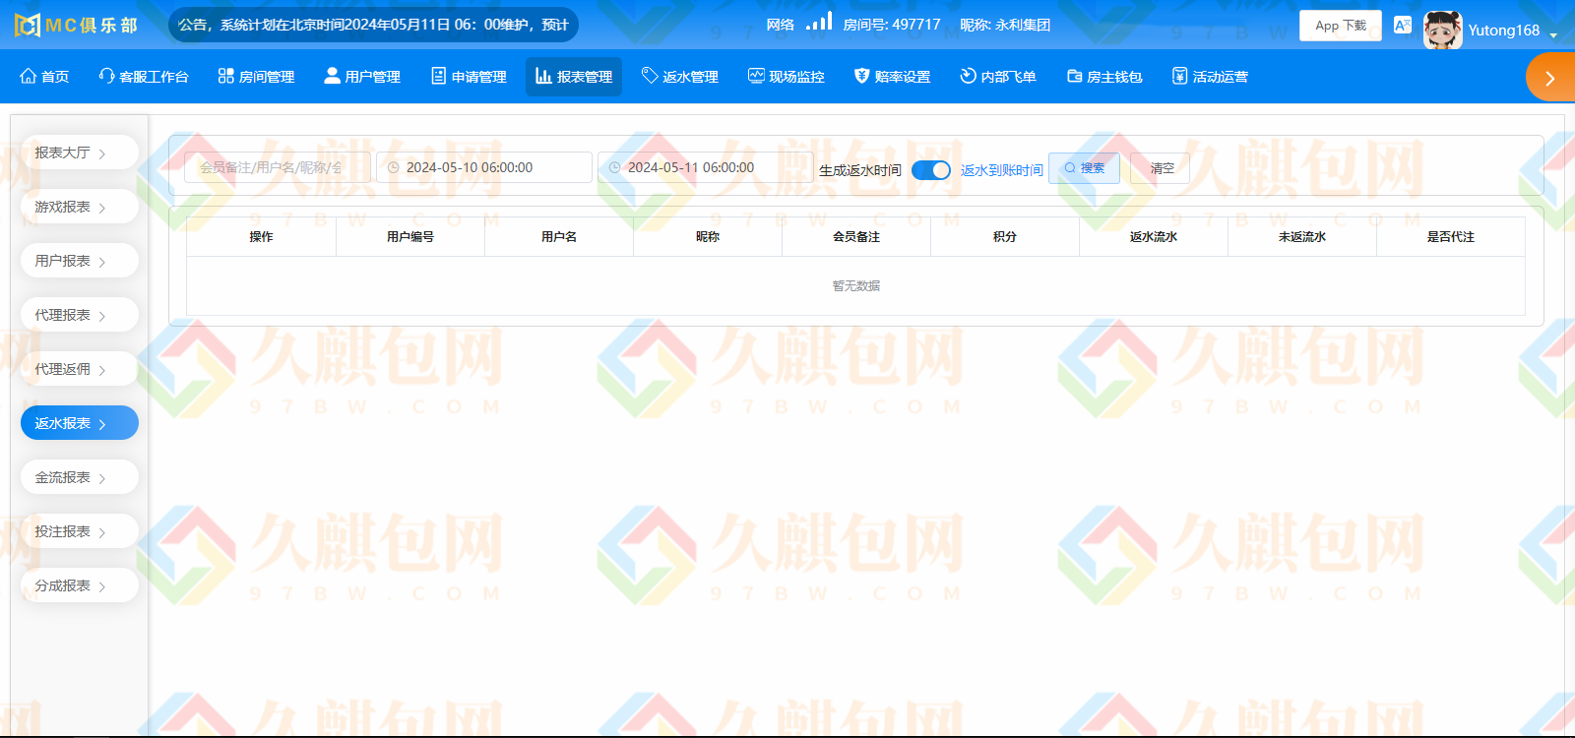Click the translate language icon
This screenshot has width=1575, height=738.
[1403, 25]
